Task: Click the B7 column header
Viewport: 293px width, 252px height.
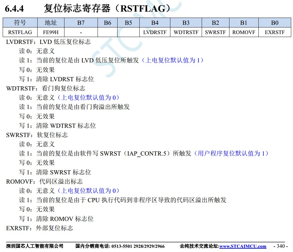Action: coord(81,23)
